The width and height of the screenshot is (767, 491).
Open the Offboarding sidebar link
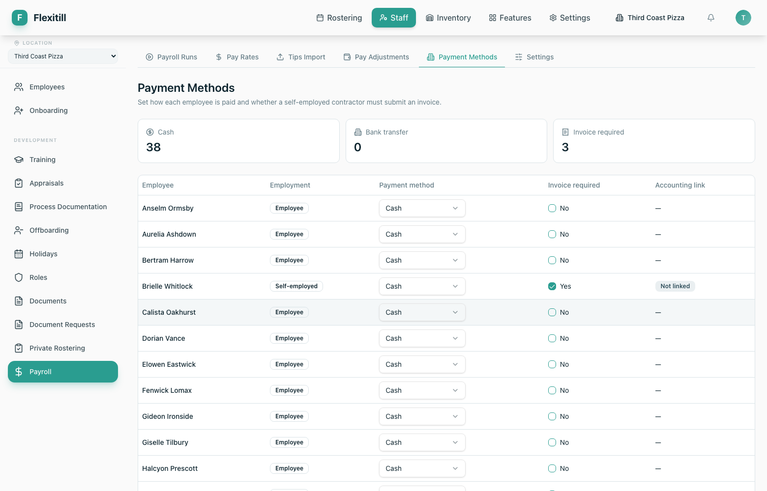(x=63, y=230)
